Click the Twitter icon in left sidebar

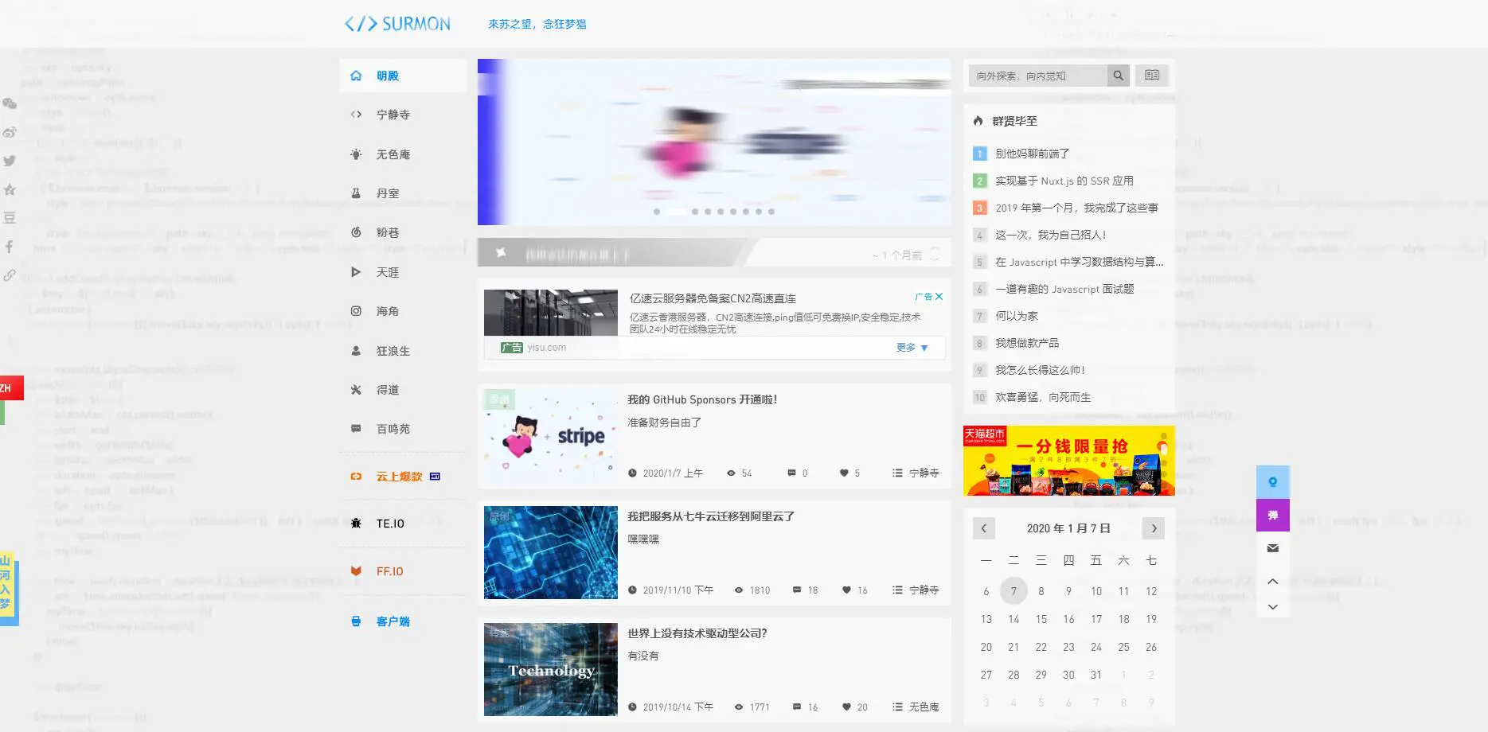pos(10,161)
